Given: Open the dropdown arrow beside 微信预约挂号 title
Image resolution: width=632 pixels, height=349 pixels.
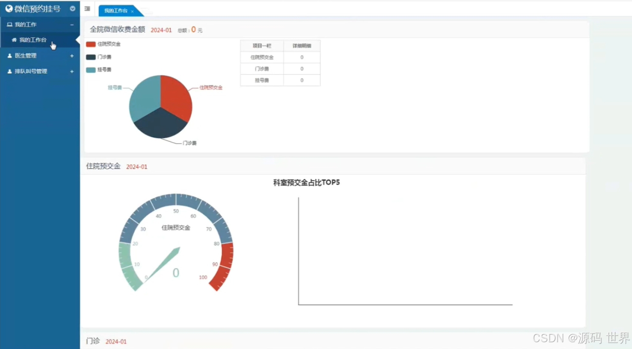Looking at the screenshot, I should [73, 8].
